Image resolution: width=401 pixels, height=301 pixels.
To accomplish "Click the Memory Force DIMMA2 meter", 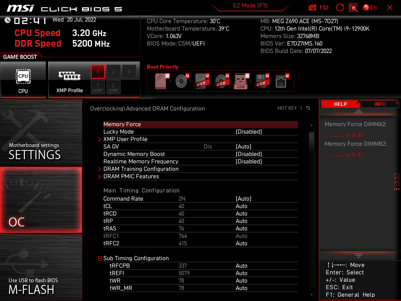I will click(x=345, y=135).
